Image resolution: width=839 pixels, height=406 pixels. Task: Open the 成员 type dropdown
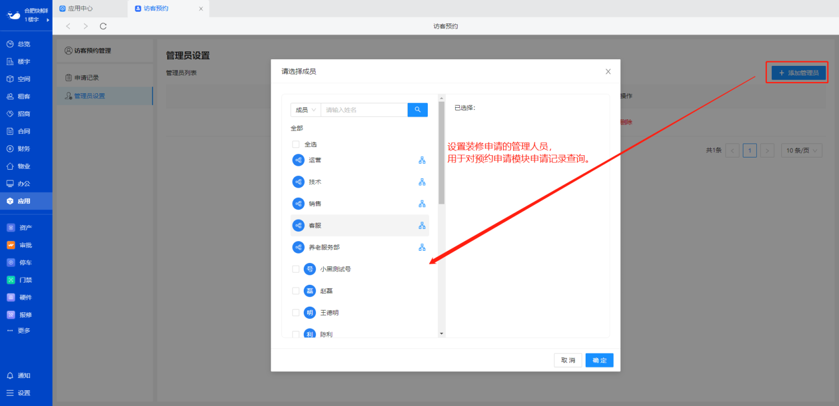[x=306, y=110]
